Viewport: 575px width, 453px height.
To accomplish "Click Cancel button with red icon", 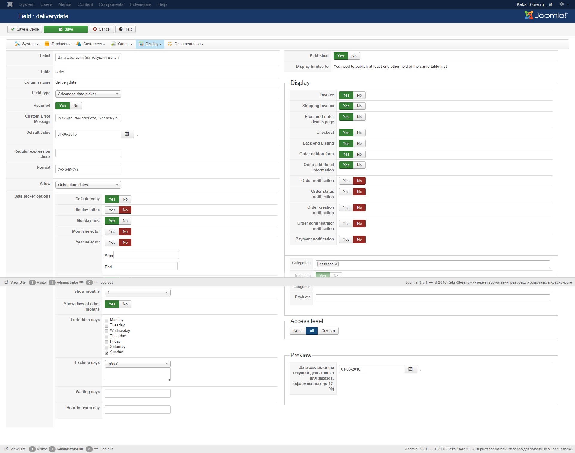I will [x=102, y=29].
